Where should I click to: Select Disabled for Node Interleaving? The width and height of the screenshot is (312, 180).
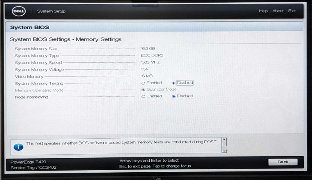coord(174,96)
